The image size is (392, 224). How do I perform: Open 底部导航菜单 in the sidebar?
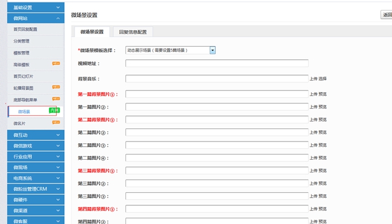(x=36, y=100)
